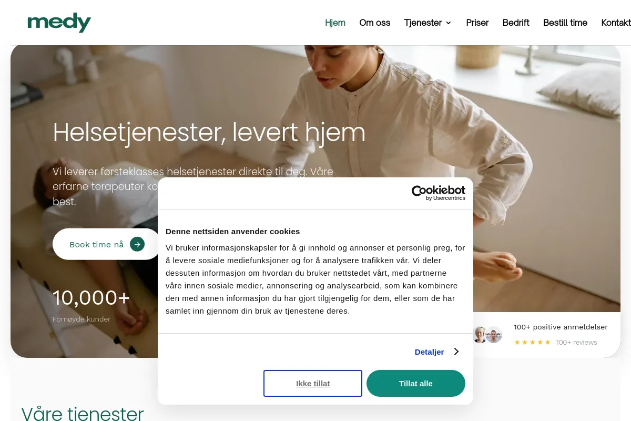631x421 pixels.
Task: Open the Om oss page
Action: 375,23
